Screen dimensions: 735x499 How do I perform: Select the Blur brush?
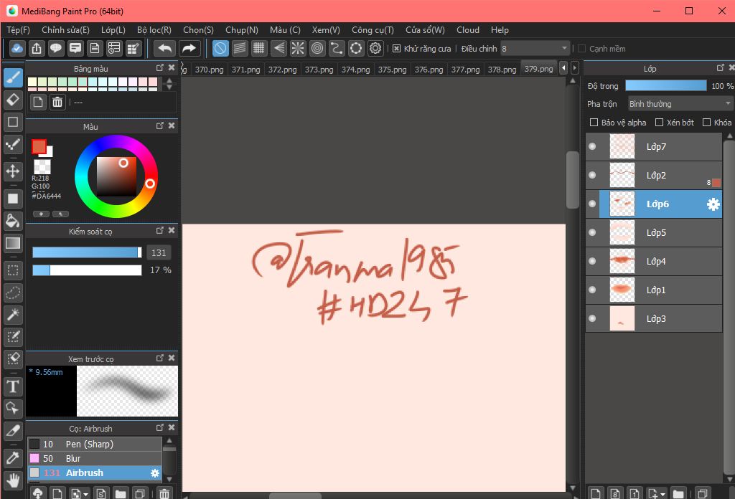(95, 458)
